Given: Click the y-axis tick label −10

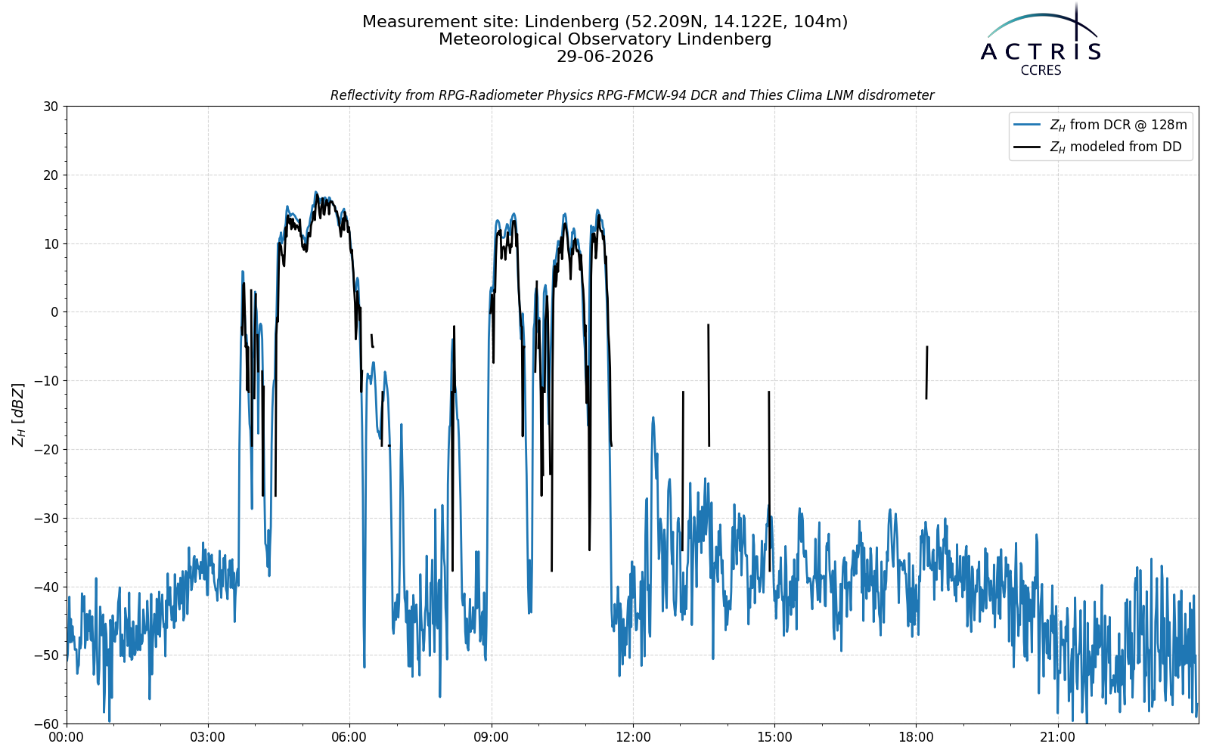Looking at the screenshot, I should coord(45,381).
